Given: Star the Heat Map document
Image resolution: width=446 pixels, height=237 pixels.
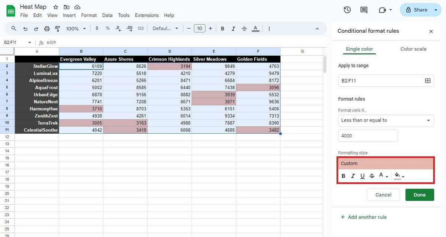Looking at the screenshot, I should click(x=56, y=7).
